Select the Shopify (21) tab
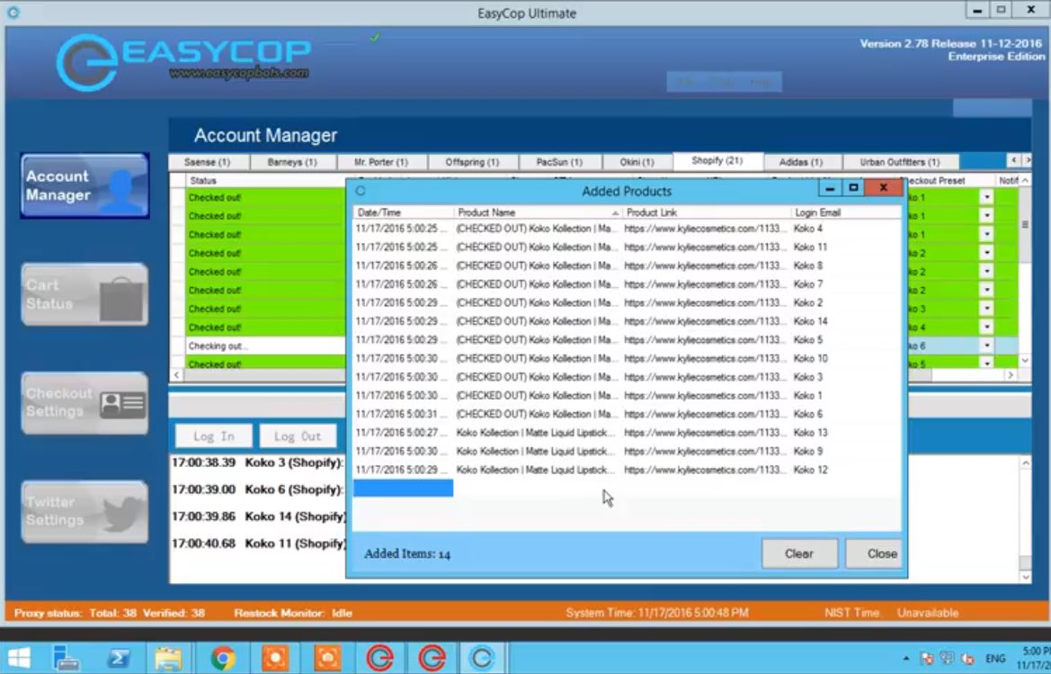The height and width of the screenshot is (674, 1051). [x=717, y=161]
